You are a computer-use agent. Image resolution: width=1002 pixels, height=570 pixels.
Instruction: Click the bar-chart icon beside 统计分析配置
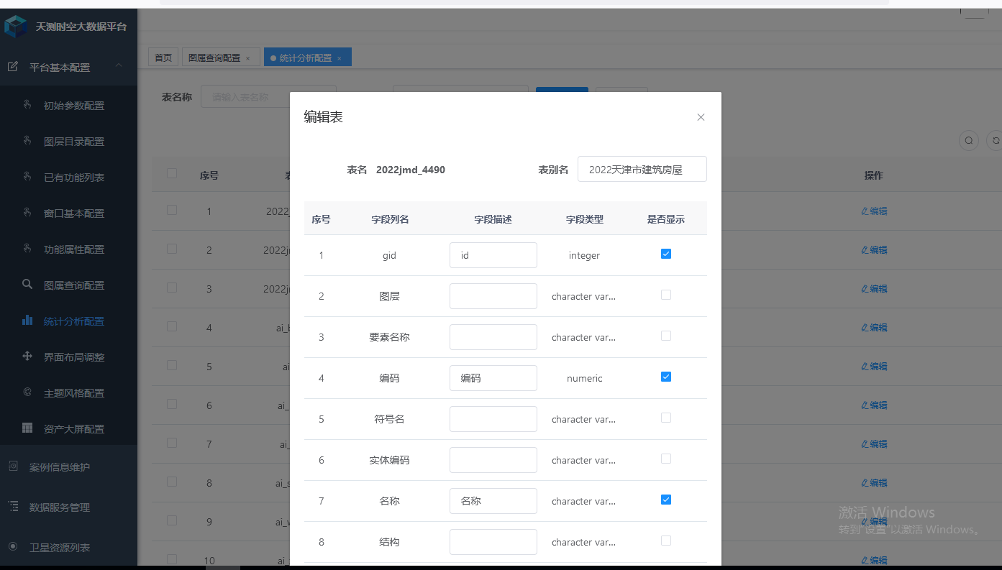(27, 321)
